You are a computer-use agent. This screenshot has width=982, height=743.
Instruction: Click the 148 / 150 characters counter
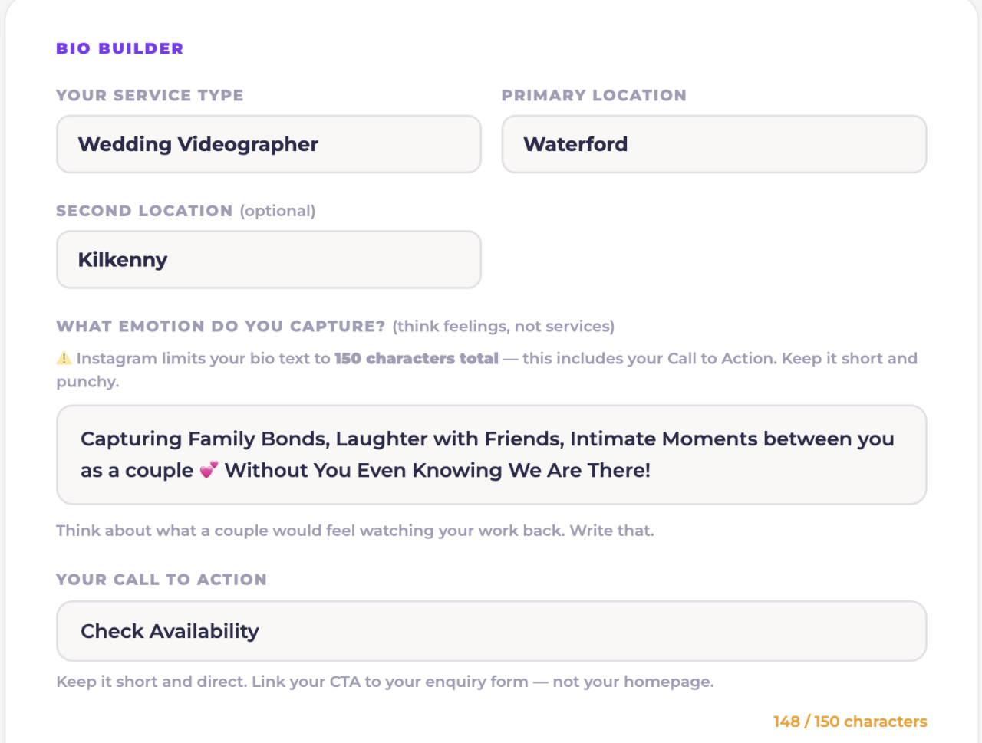tap(850, 722)
